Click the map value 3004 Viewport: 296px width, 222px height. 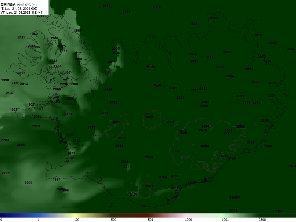point(289,49)
